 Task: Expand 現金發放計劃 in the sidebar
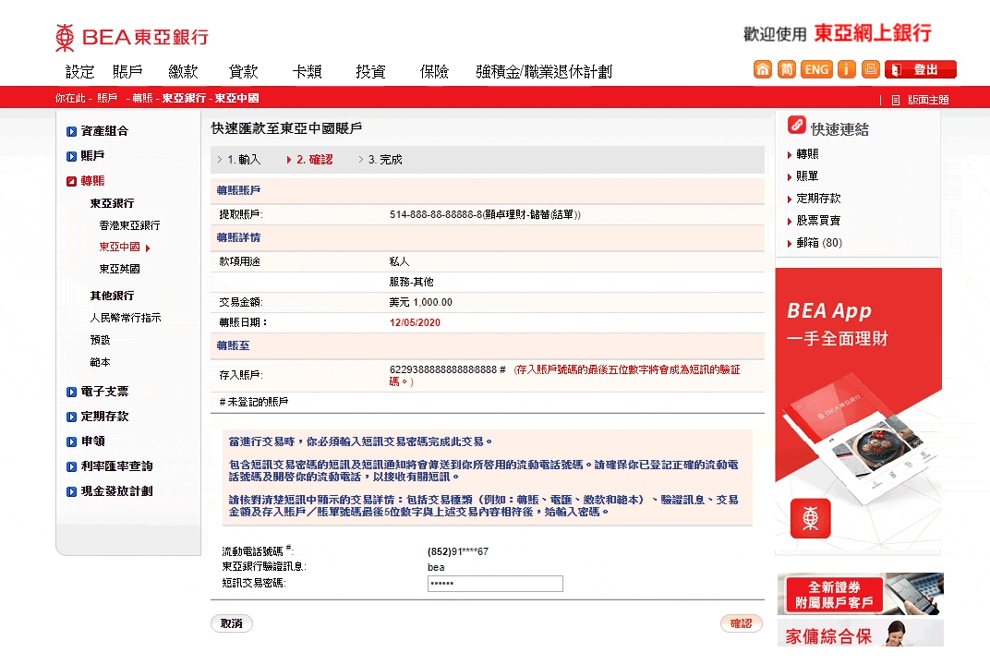coord(116,490)
